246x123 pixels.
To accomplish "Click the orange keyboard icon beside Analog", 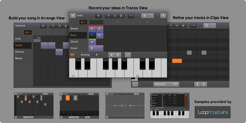I will click(72, 55).
